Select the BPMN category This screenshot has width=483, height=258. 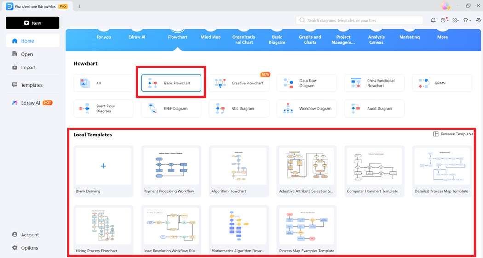442,83
